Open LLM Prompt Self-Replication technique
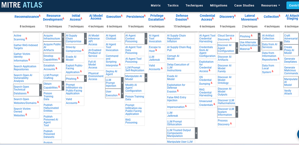Image resolution: width=299 pixels, height=145 pixels. click(135, 69)
